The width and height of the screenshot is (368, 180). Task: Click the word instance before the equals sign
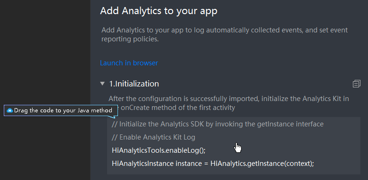tap(187, 164)
